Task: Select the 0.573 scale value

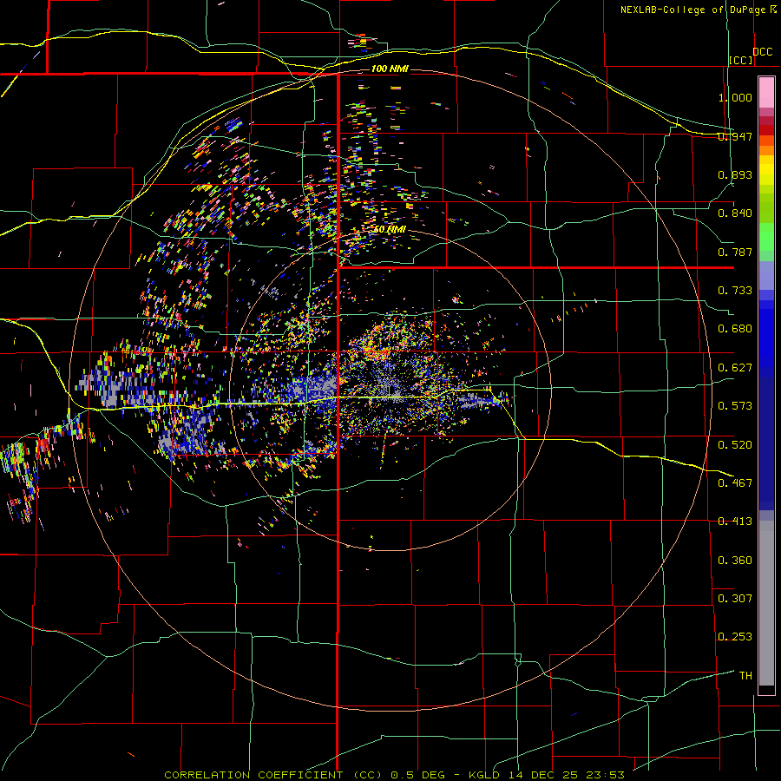Action: (x=735, y=406)
